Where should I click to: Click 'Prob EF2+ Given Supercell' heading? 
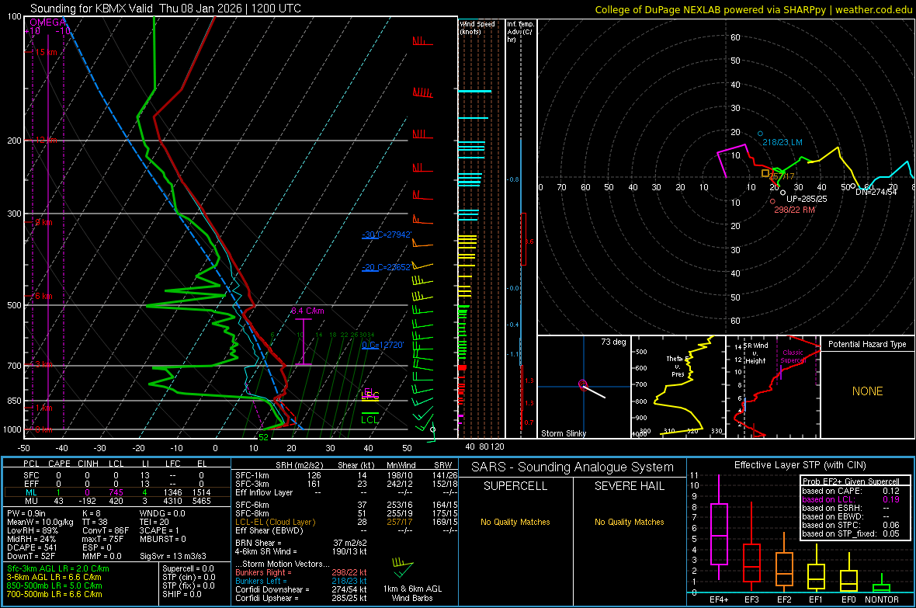851,481
